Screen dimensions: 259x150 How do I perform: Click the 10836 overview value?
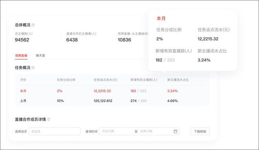coord(125,40)
